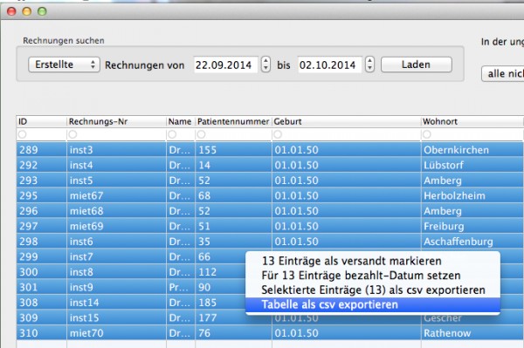Select the row with invoice miet67
The image size is (524, 348).
pyautogui.click(x=270, y=195)
